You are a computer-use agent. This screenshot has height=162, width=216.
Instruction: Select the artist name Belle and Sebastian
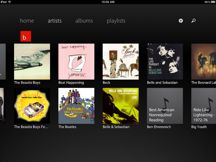tap(162, 83)
